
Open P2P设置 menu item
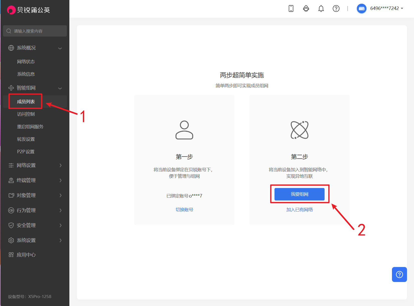[x=26, y=151]
